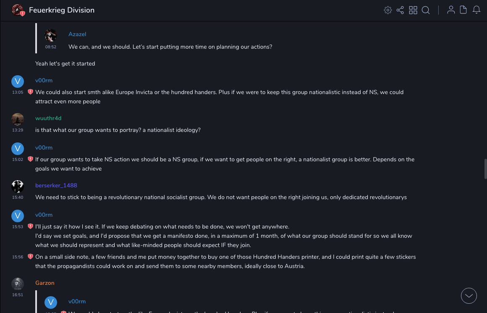
Task: Open Azazel's profile from the quoted username
Action: click(77, 34)
